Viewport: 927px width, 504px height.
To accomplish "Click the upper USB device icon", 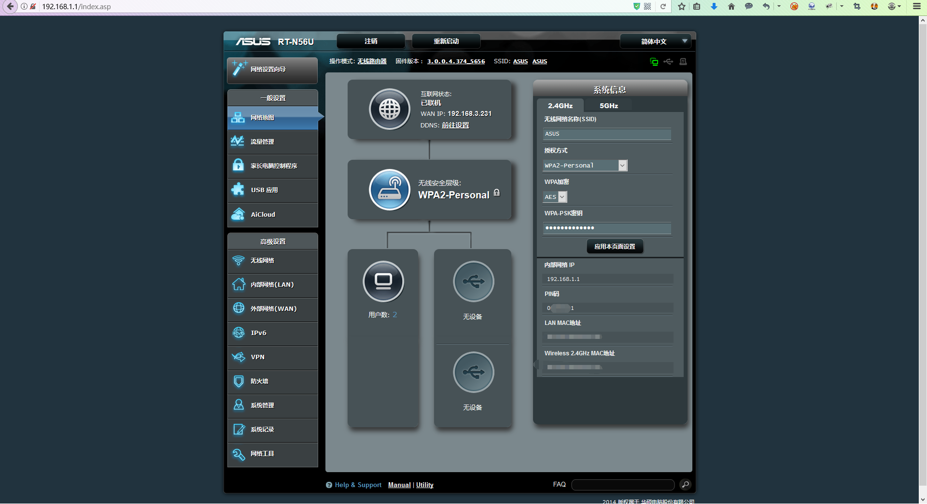I will click(474, 281).
